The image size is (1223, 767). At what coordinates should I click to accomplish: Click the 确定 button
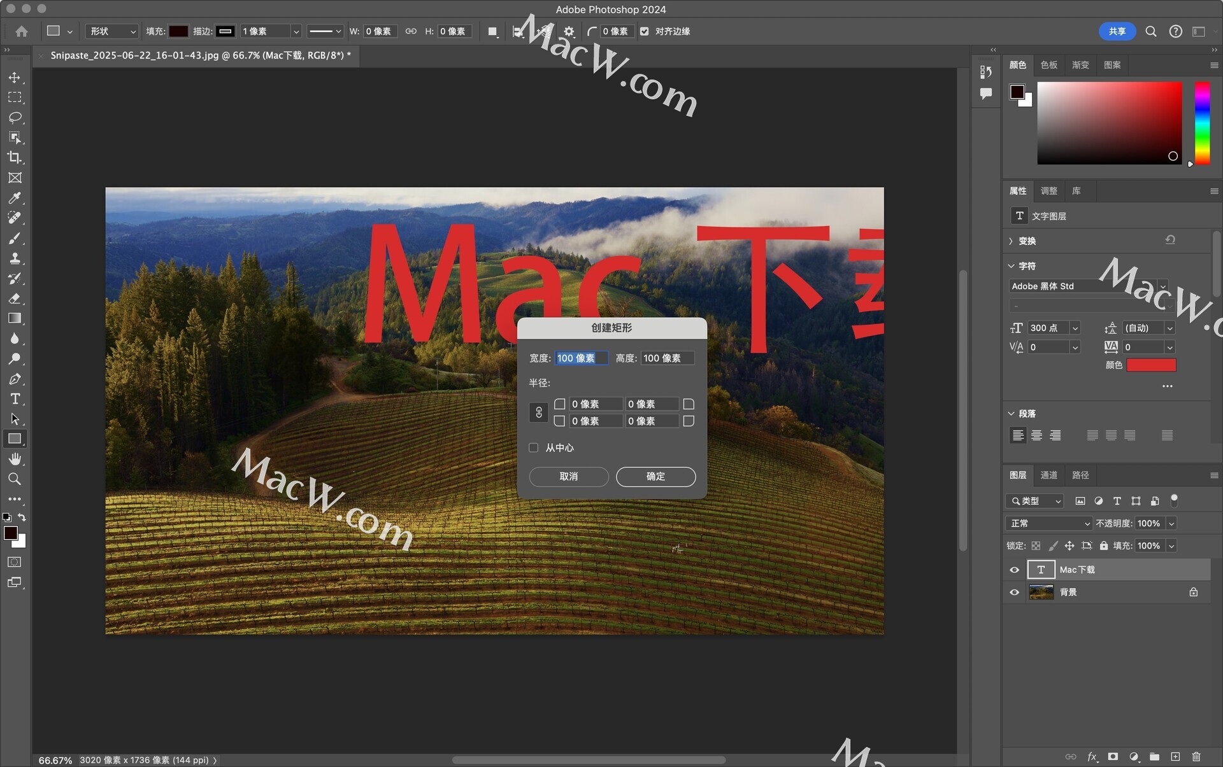tap(655, 477)
